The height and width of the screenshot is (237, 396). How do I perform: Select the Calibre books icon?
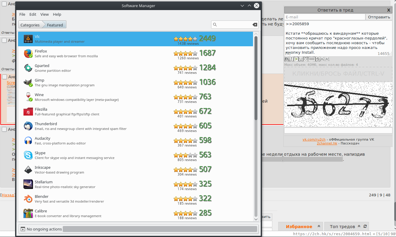click(x=28, y=214)
